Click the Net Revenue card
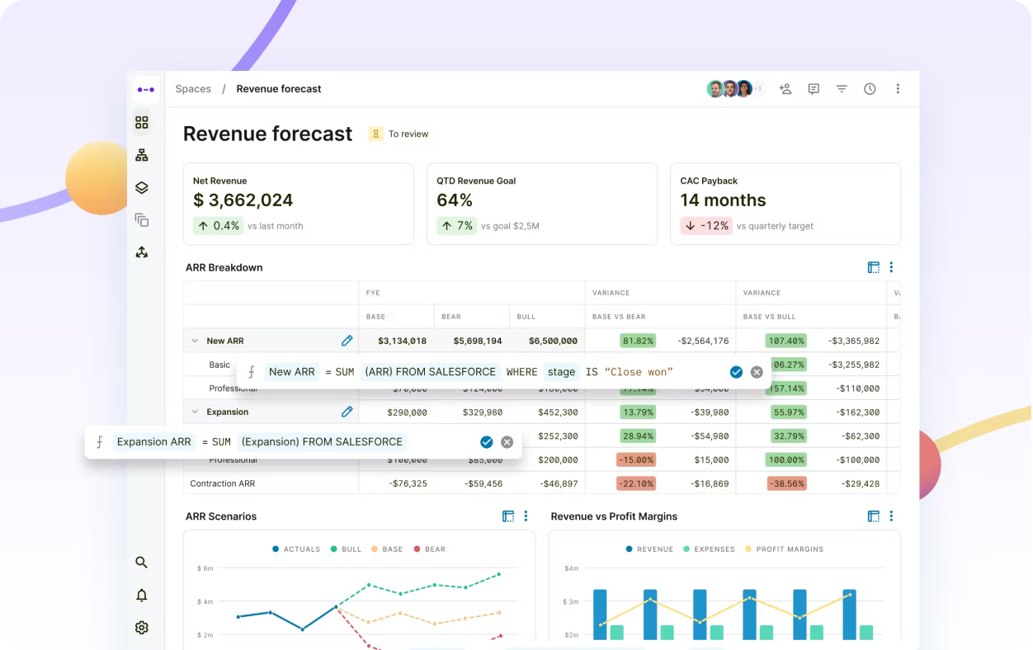 pyautogui.click(x=299, y=204)
